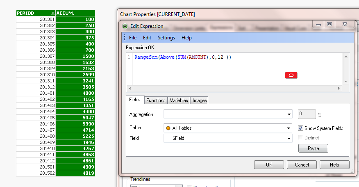The width and height of the screenshot is (359, 187).
Task: Open the File menu
Action: click(x=133, y=38)
